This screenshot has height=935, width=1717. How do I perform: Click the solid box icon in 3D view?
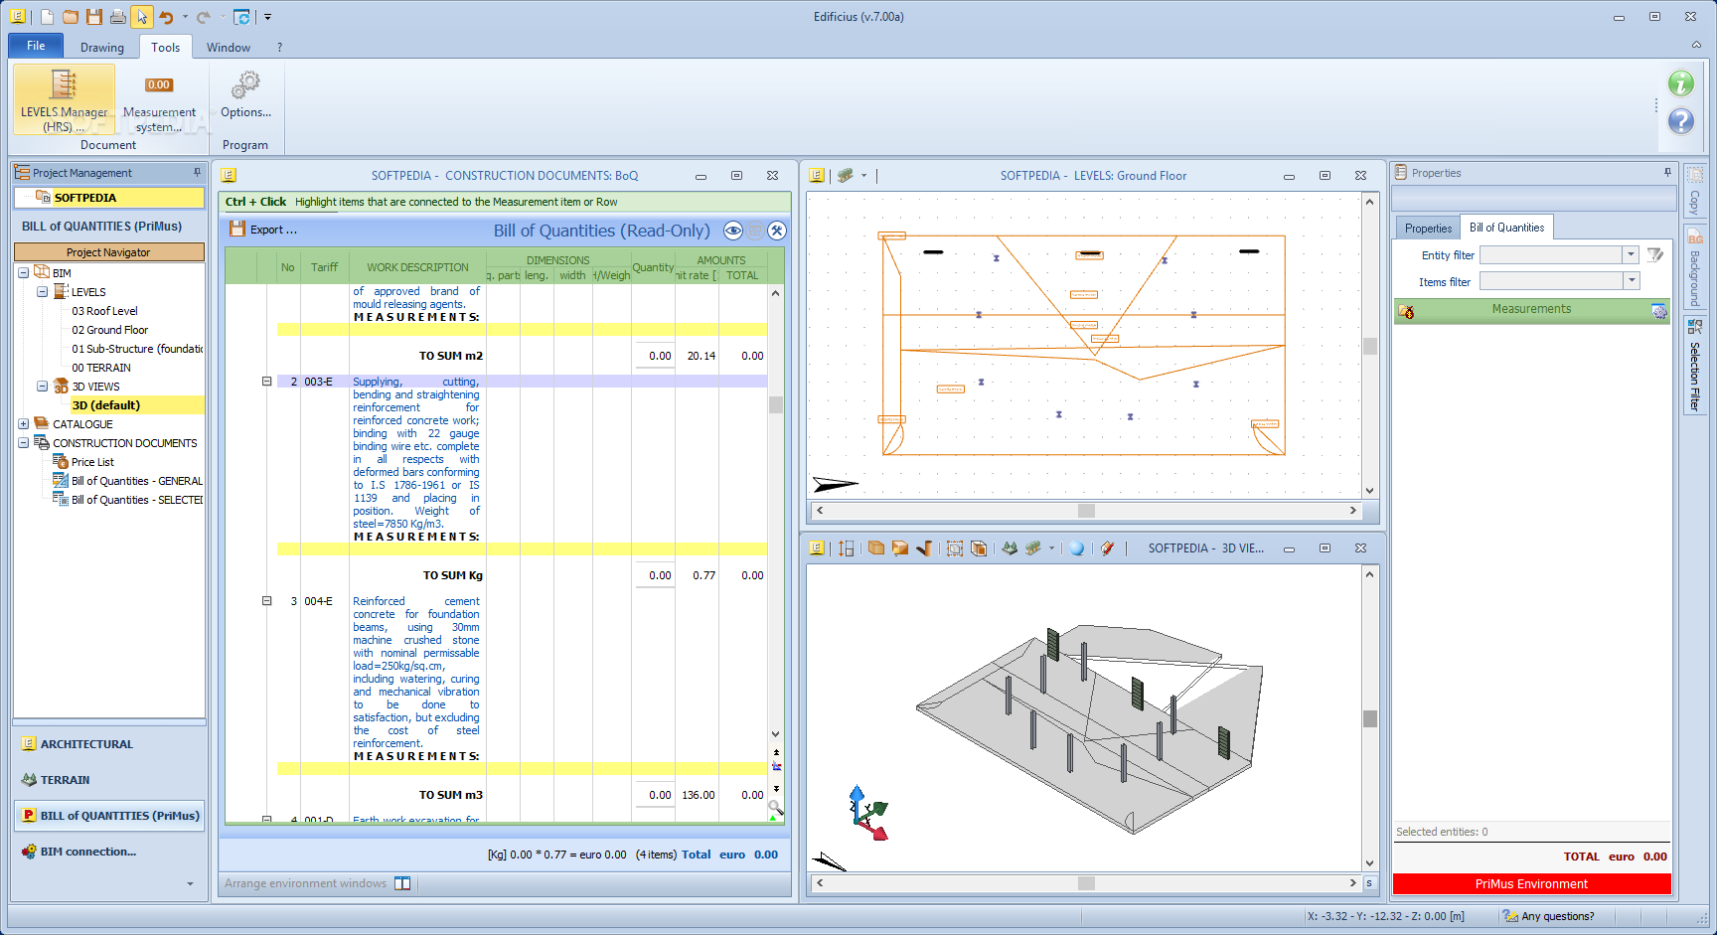click(875, 548)
